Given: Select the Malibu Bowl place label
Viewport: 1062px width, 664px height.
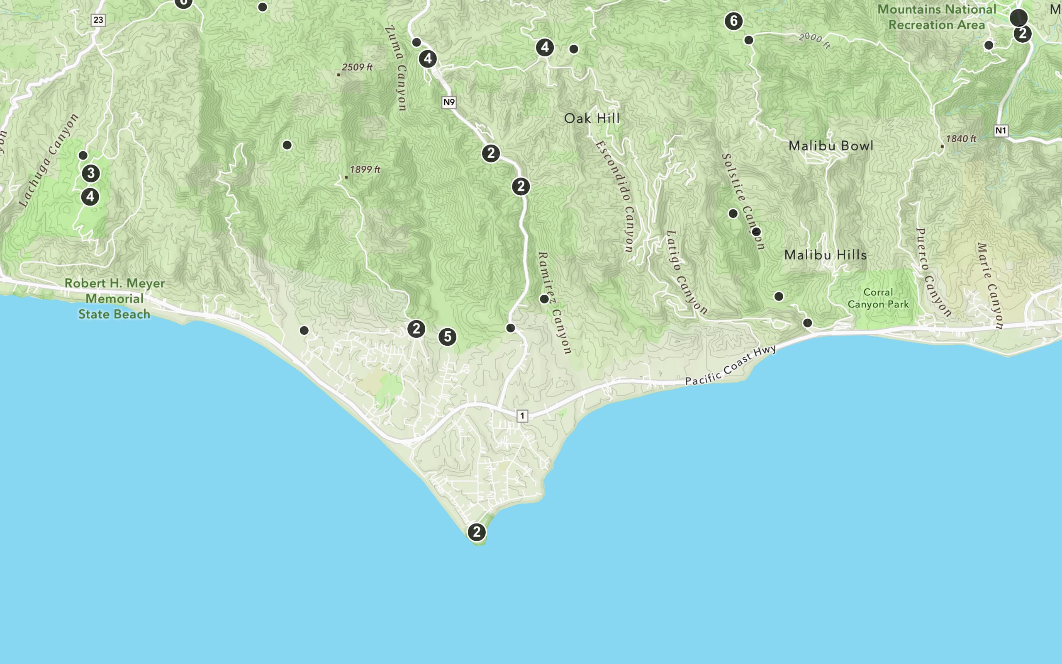Looking at the screenshot, I should [831, 146].
